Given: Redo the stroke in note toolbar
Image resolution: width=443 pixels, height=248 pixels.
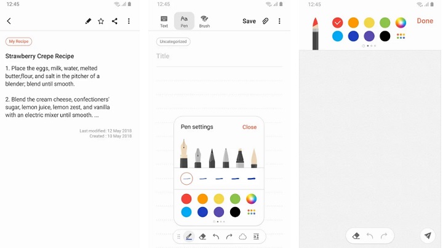Looking at the screenshot, I should coord(229,237).
